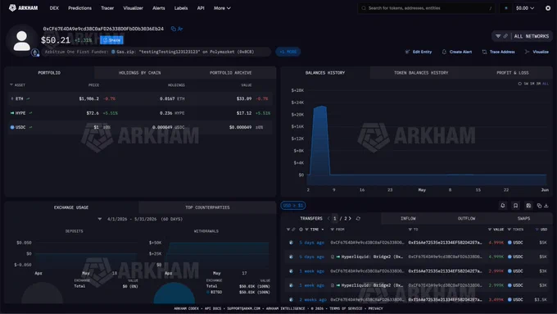Open the Gas.zip first funder label link
557x314 pixels.
tap(183, 52)
